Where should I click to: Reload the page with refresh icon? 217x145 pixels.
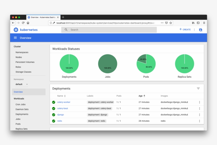tap(23, 23)
